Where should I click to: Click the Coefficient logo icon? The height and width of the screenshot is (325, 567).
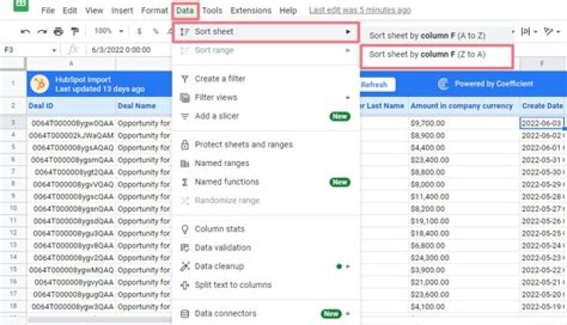pos(443,83)
